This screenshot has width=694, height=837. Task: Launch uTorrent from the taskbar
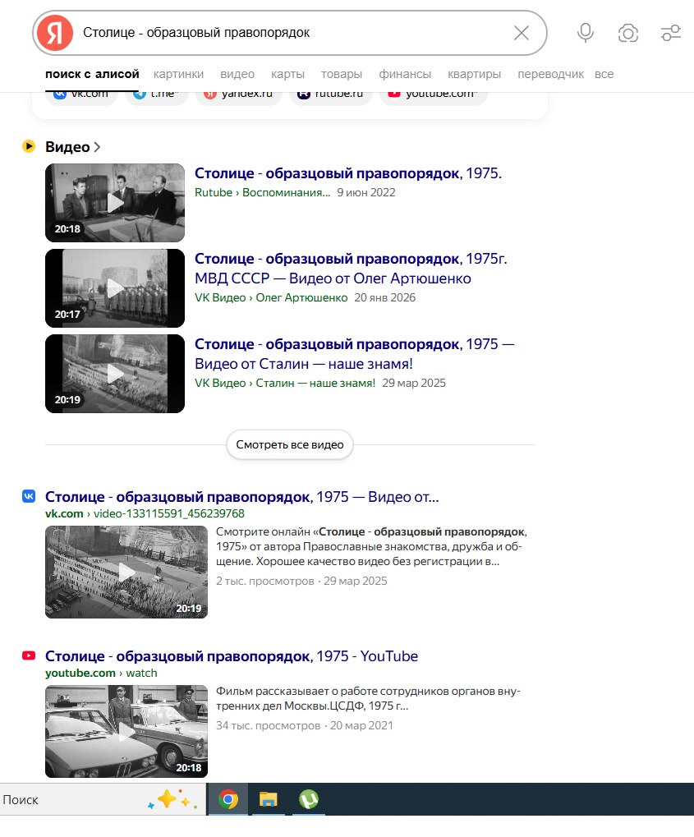coord(308,799)
